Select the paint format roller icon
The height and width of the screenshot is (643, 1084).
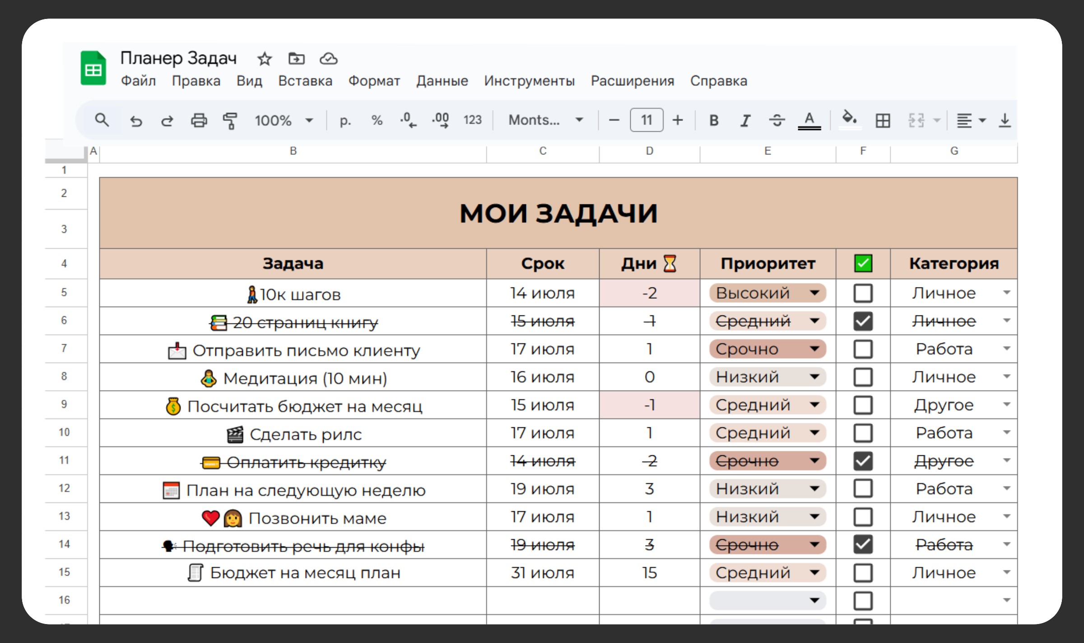(230, 120)
